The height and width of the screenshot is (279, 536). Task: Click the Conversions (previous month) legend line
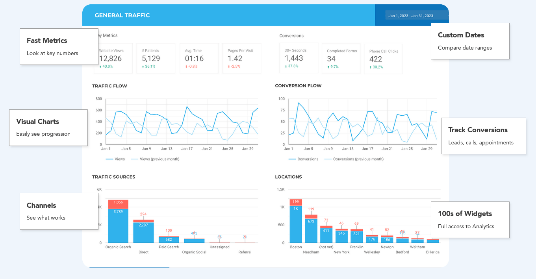(328, 159)
